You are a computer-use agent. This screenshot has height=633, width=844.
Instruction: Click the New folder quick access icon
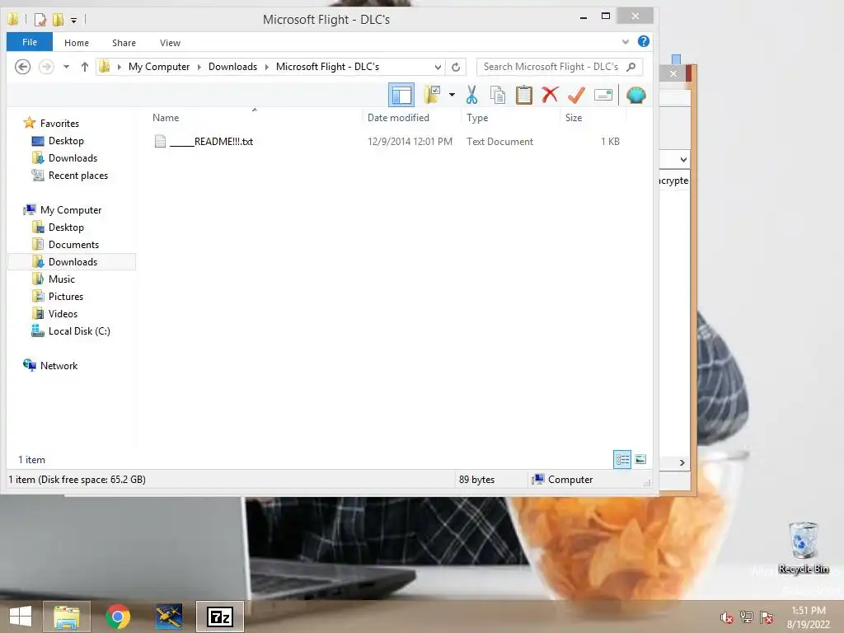59,20
